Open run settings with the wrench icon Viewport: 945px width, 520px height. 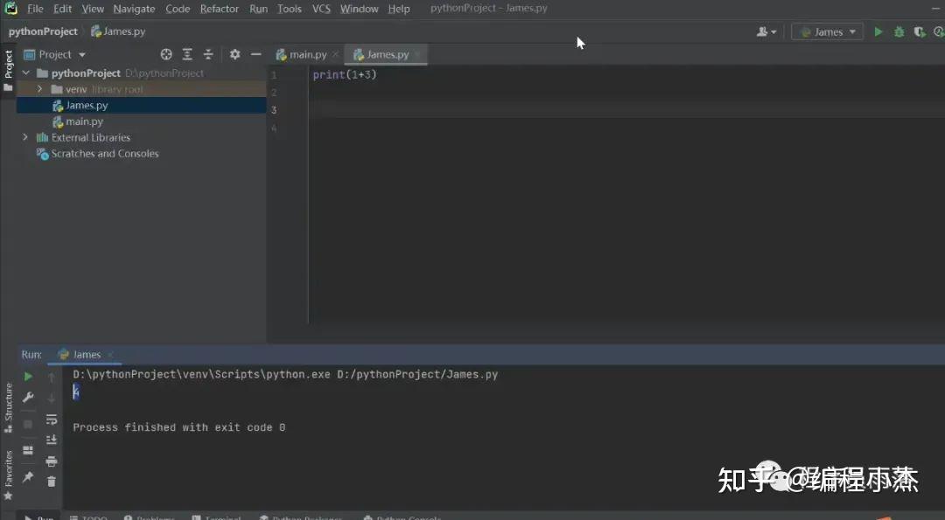(x=27, y=398)
